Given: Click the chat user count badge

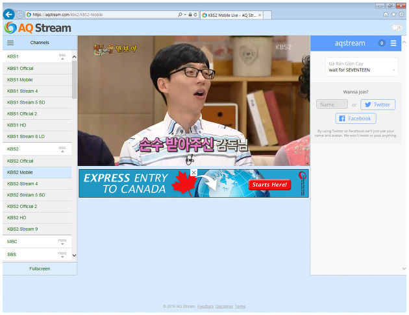Looking at the screenshot, I should [382, 43].
